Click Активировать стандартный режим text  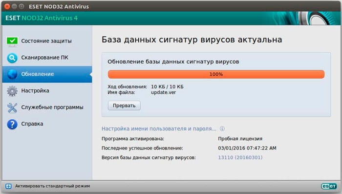tap(52, 186)
